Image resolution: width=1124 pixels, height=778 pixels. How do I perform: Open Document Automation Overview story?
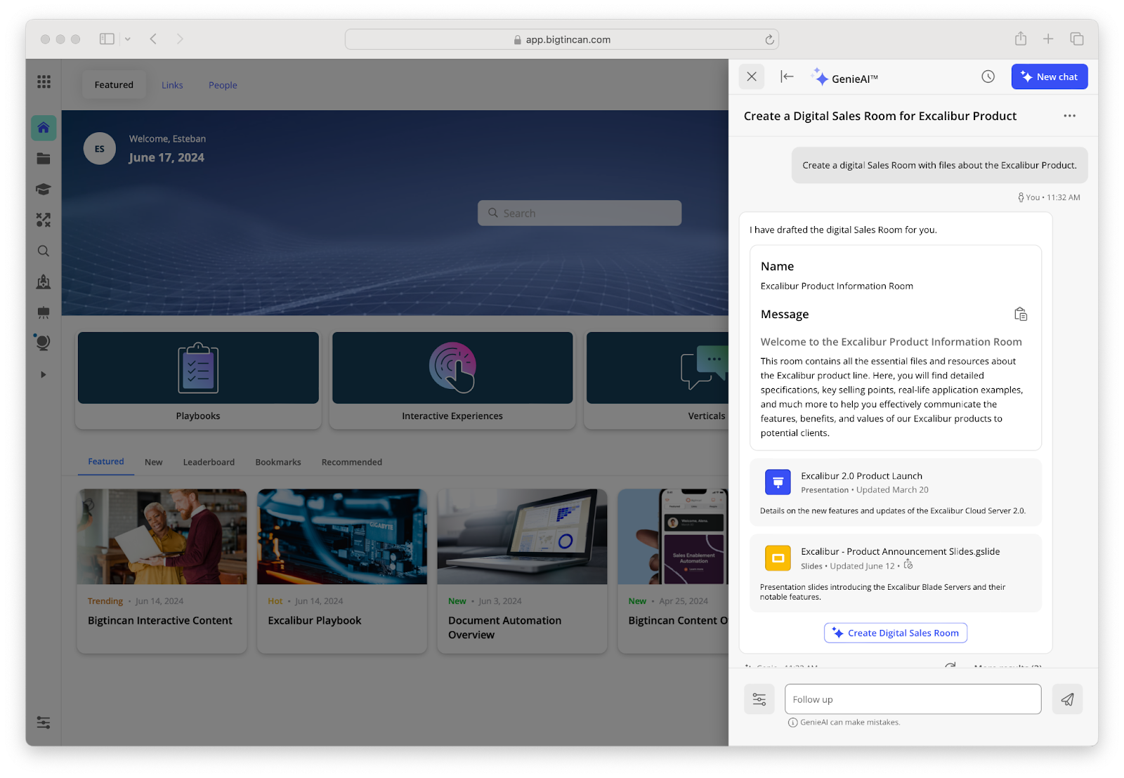[x=522, y=571]
